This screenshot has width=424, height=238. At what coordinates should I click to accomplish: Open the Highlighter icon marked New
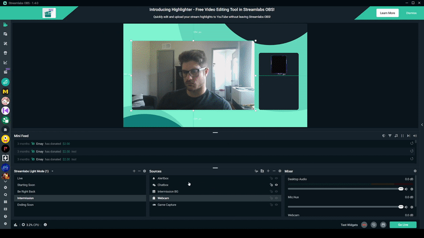coord(6,72)
